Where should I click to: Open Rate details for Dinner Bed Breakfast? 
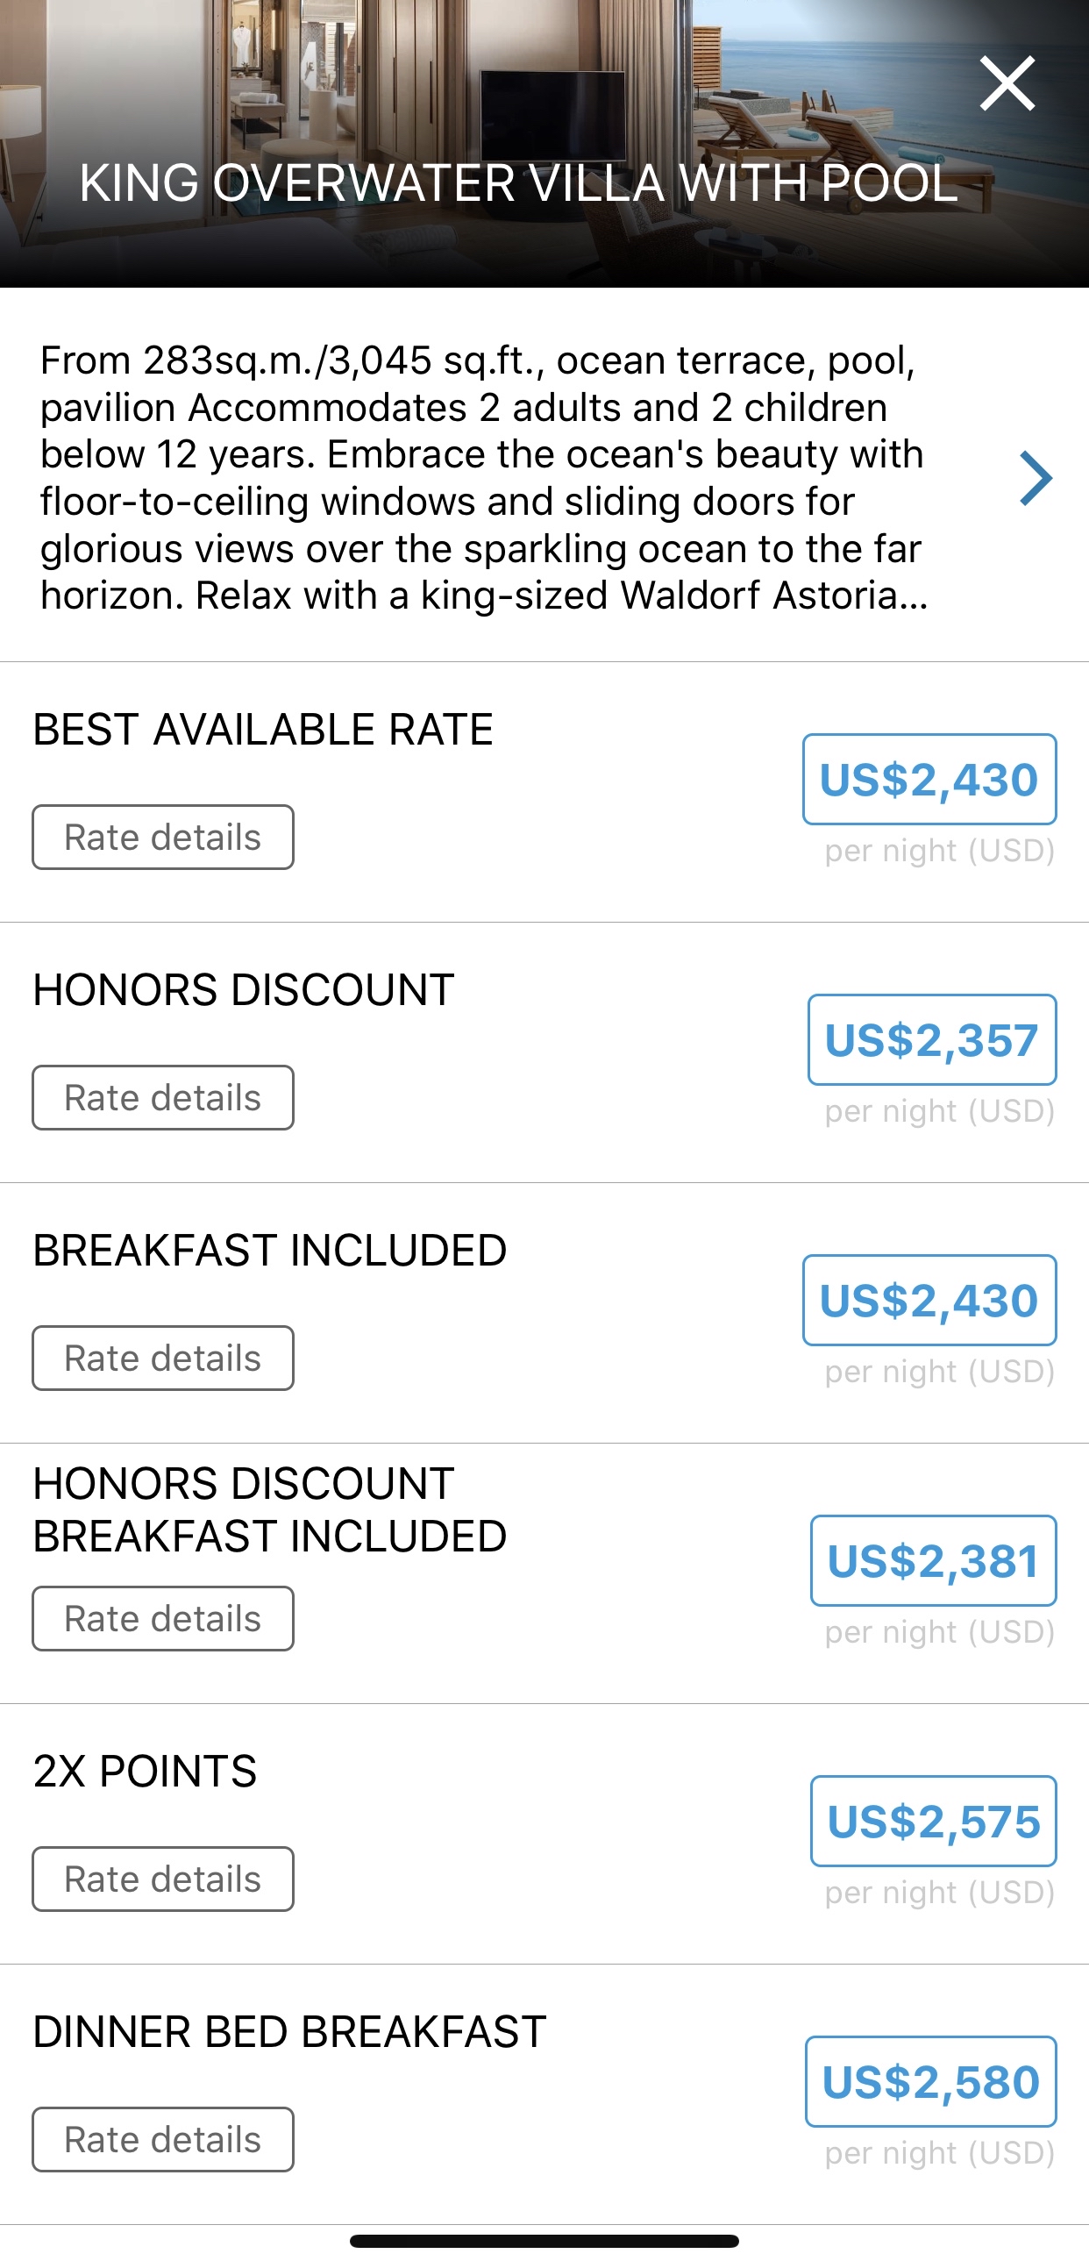[x=163, y=2139]
